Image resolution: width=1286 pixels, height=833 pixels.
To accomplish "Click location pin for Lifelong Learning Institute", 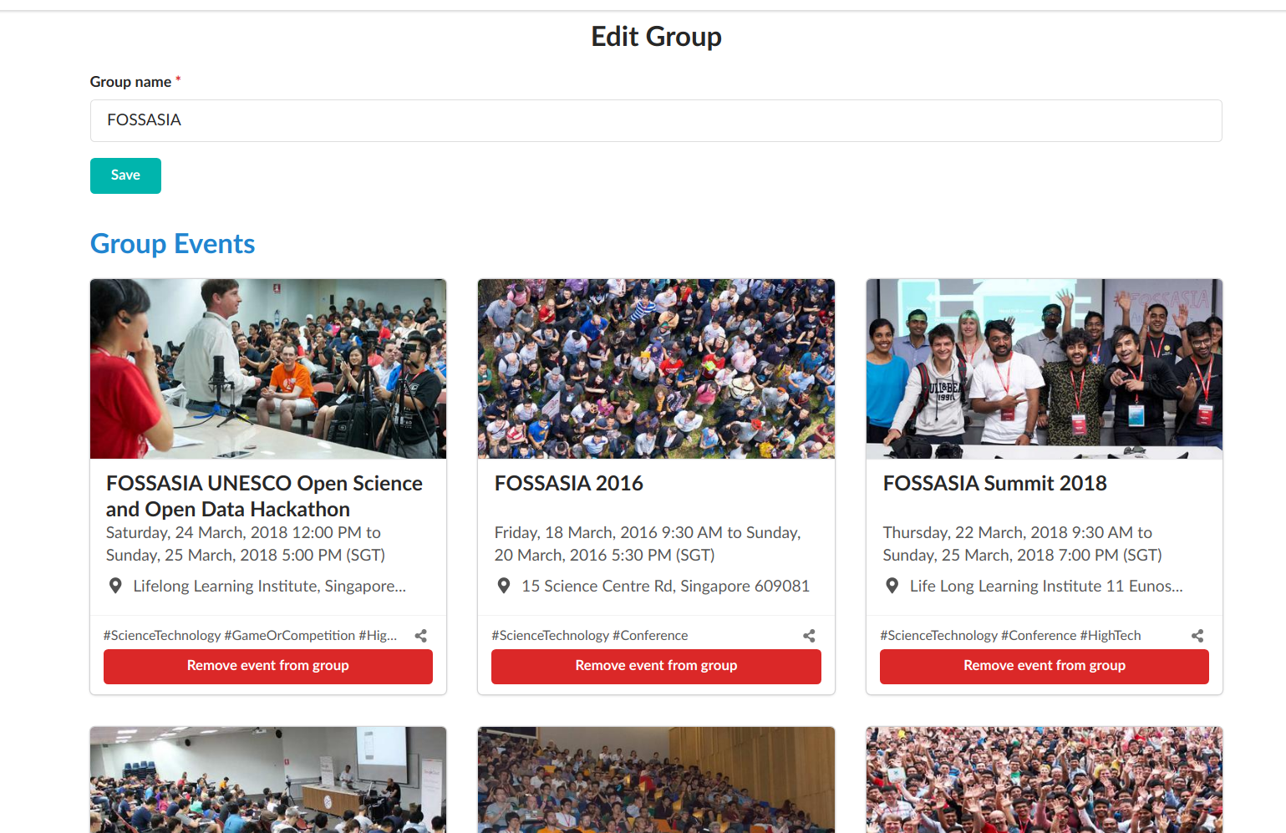I will click(x=115, y=586).
